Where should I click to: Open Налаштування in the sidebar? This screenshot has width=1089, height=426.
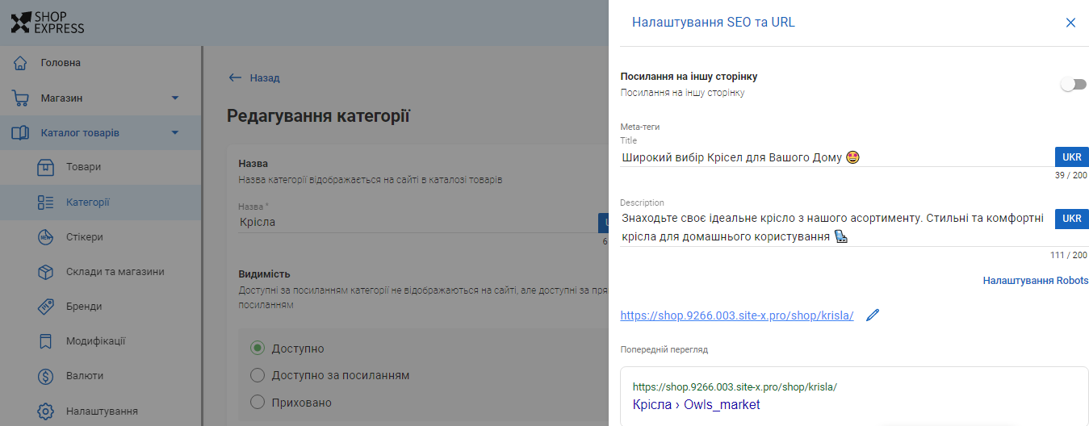[x=100, y=411]
